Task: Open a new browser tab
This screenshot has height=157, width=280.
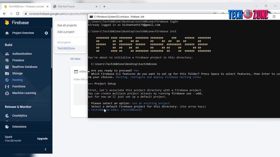Action: click(x=104, y=7)
